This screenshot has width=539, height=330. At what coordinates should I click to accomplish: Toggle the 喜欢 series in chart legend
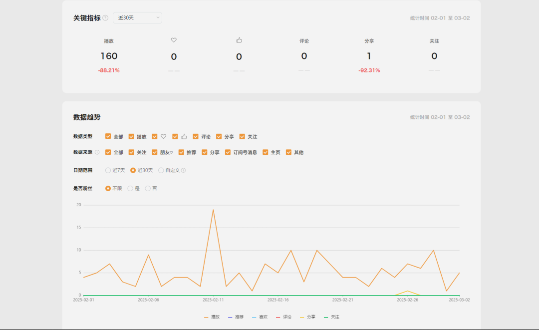pos(260,317)
